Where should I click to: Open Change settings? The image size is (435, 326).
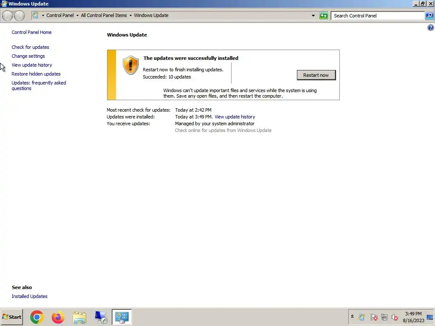(28, 56)
